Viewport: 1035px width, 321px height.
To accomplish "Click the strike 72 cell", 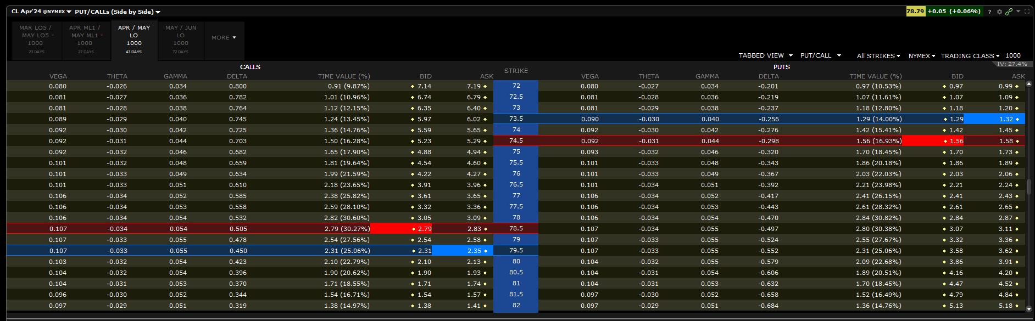I will pyautogui.click(x=516, y=86).
